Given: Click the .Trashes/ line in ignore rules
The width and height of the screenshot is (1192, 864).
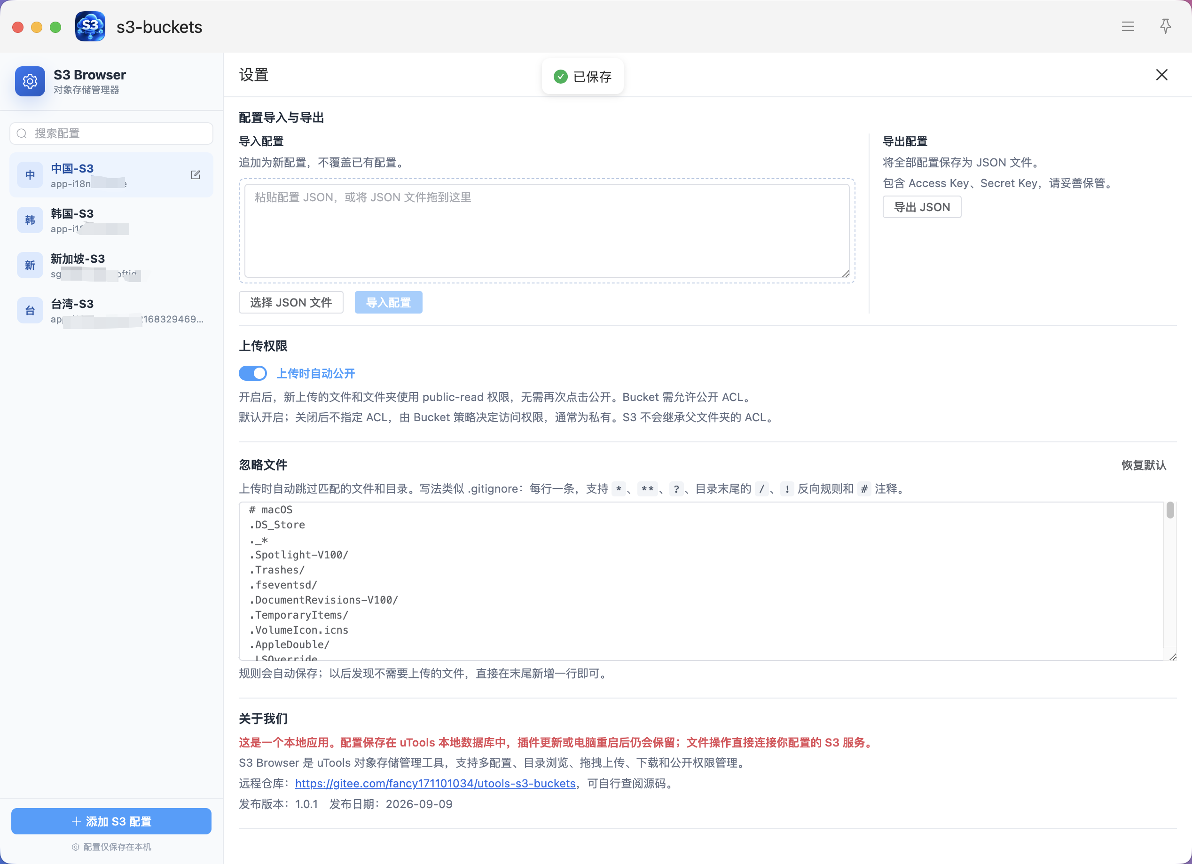Looking at the screenshot, I should pos(277,570).
